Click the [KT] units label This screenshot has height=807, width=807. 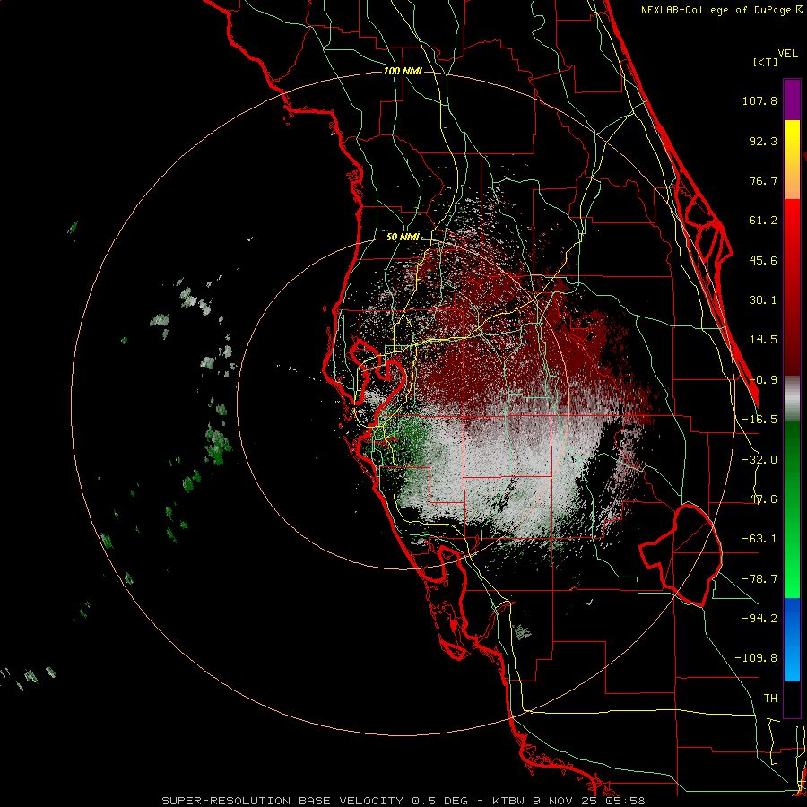[766, 62]
